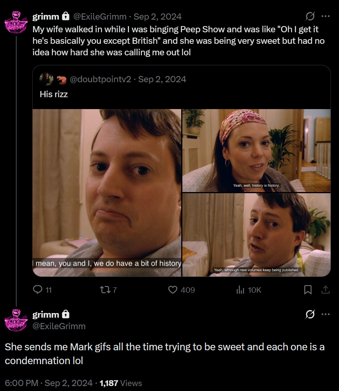Open the image captioned 'history is history'
Screen dimensions: 339x391
256,150
